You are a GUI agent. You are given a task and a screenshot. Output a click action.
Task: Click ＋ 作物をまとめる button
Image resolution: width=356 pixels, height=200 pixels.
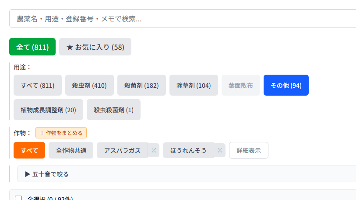(x=61, y=133)
